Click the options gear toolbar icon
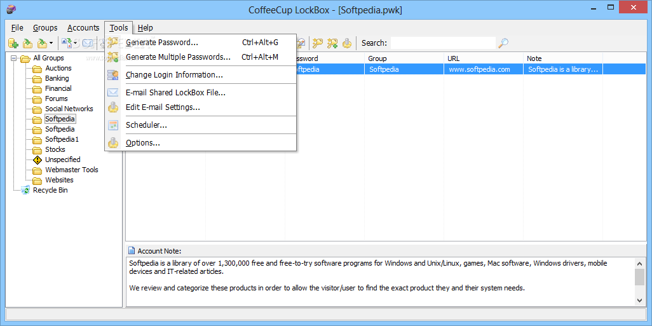This screenshot has width=652, height=326. tap(347, 43)
